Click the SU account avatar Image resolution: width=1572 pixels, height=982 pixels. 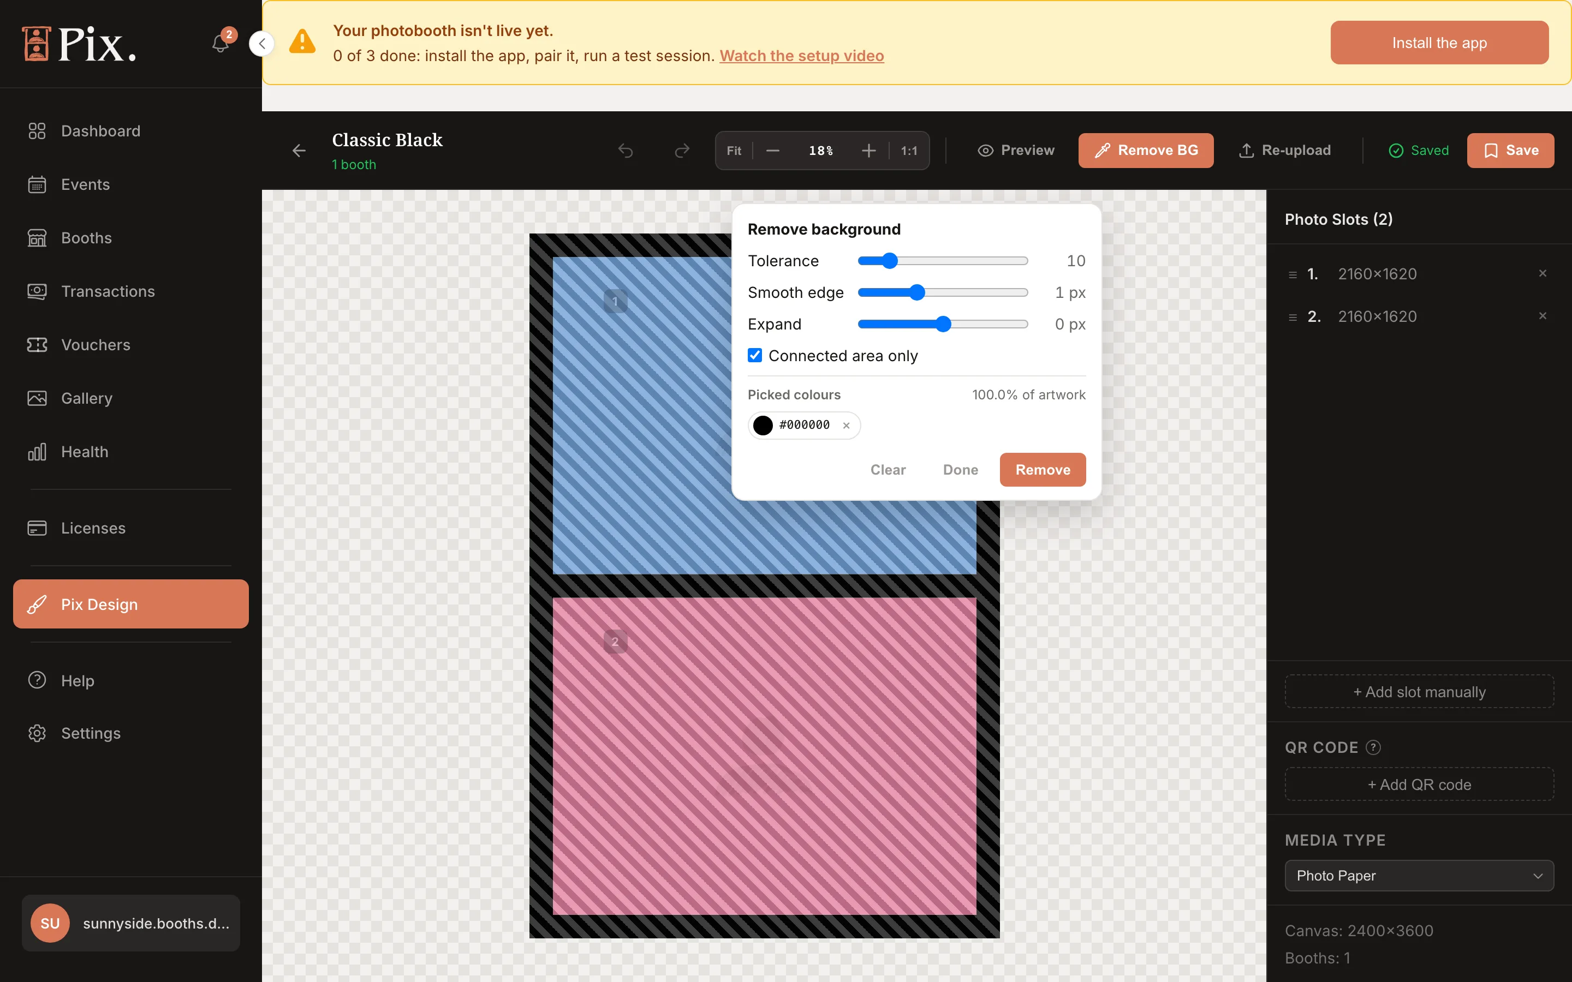click(50, 923)
